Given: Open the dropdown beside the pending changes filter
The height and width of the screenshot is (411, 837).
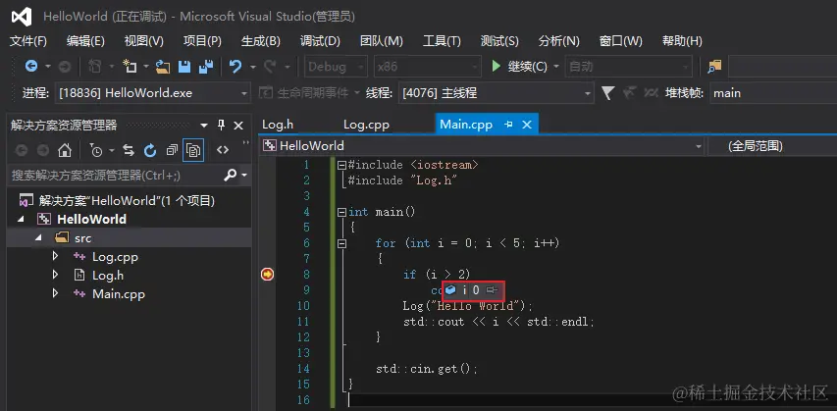Looking at the screenshot, I should coord(112,150).
